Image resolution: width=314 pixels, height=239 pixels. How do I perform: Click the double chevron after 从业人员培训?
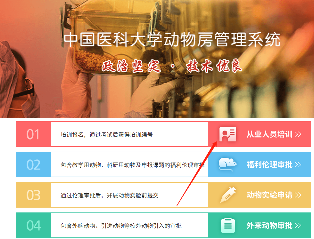[298, 134]
